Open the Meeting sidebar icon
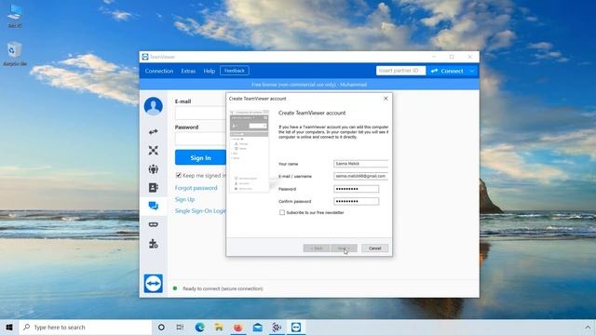This screenshot has width=596, height=335. (x=153, y=169)
